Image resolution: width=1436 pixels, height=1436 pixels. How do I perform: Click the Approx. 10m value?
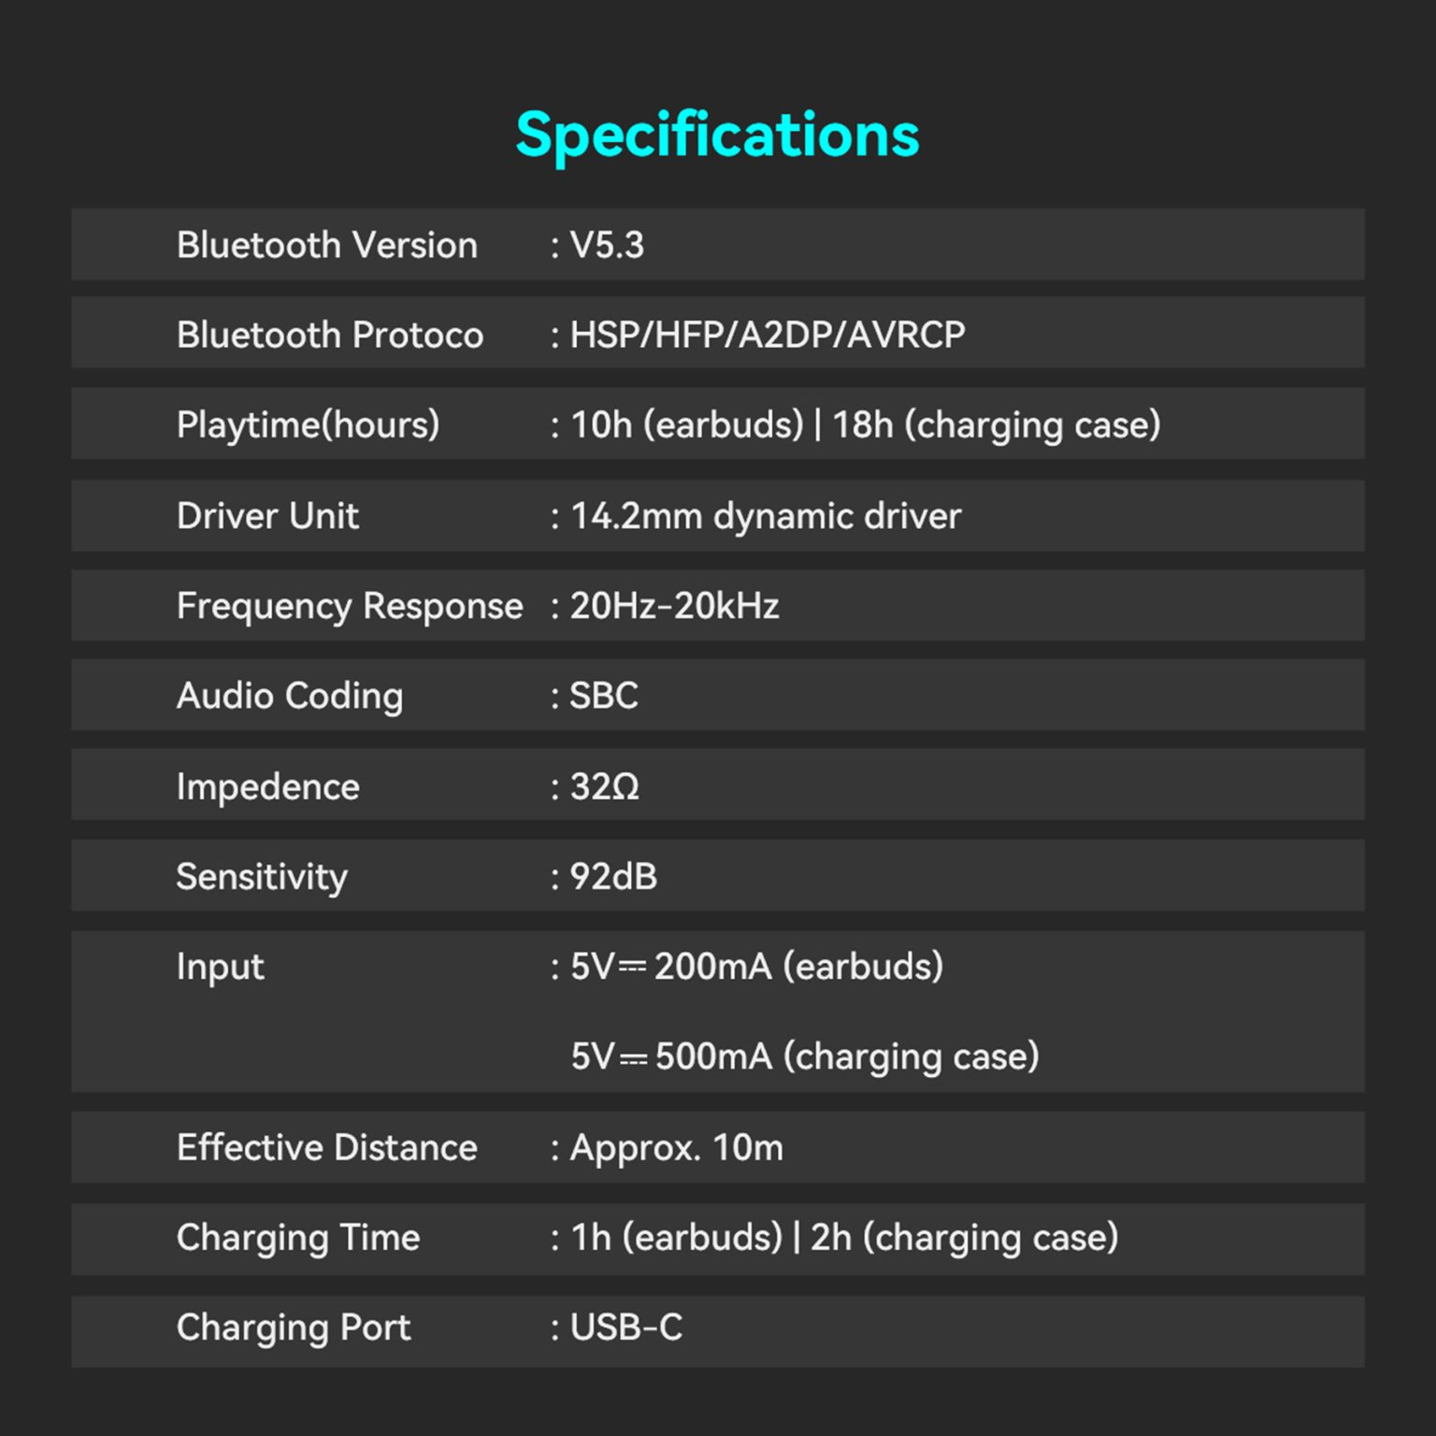676,1147
